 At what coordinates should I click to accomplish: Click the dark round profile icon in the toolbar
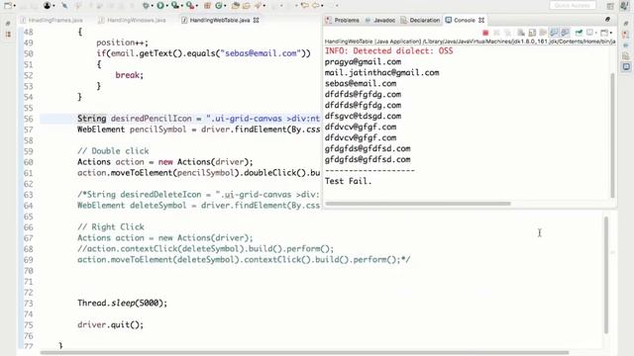click(47, 6)
